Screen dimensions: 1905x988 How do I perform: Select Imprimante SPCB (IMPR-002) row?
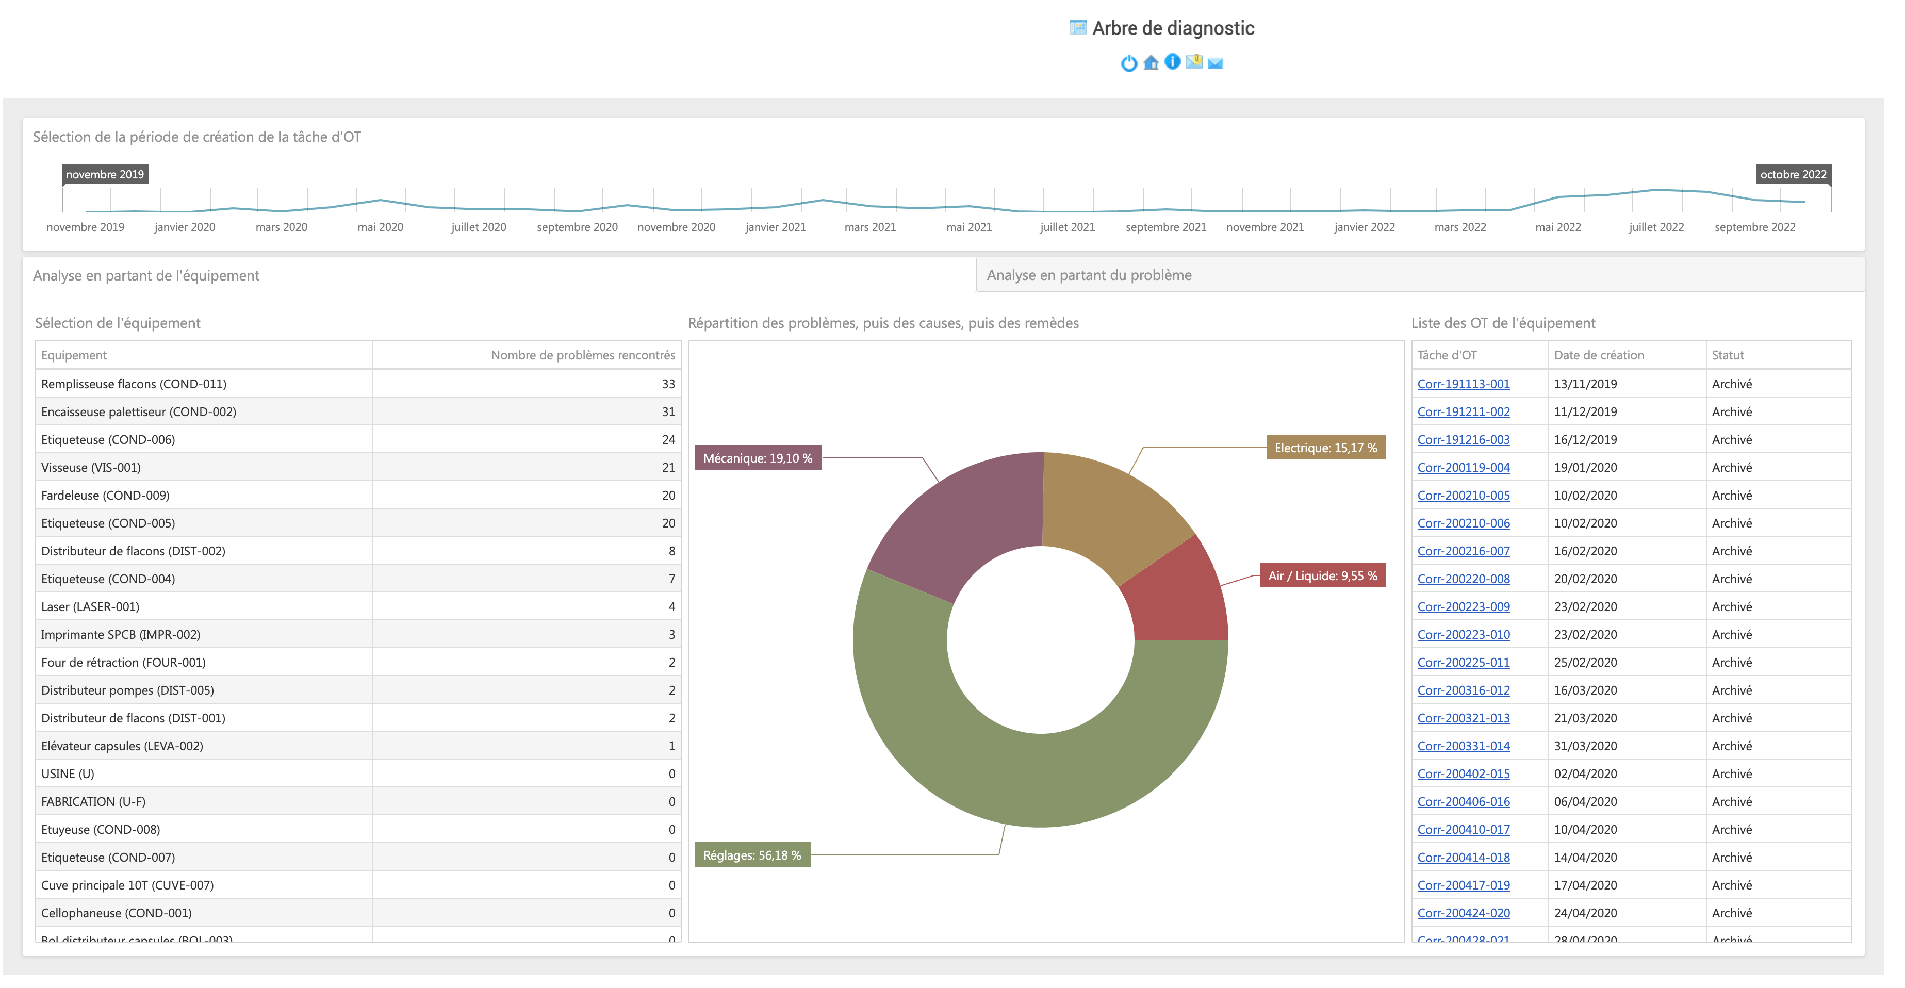coord(358,634)
